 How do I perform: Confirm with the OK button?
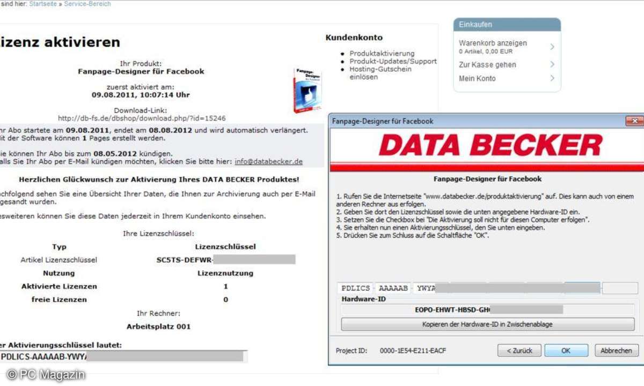[566, 351]
